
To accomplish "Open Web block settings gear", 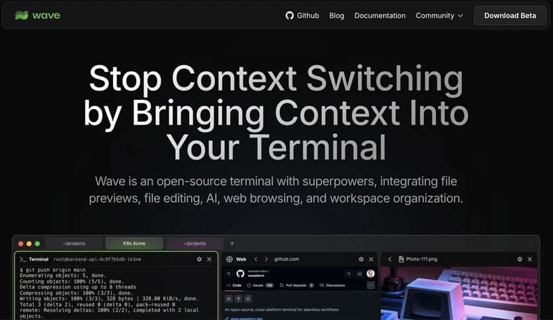I will point(361,259).
